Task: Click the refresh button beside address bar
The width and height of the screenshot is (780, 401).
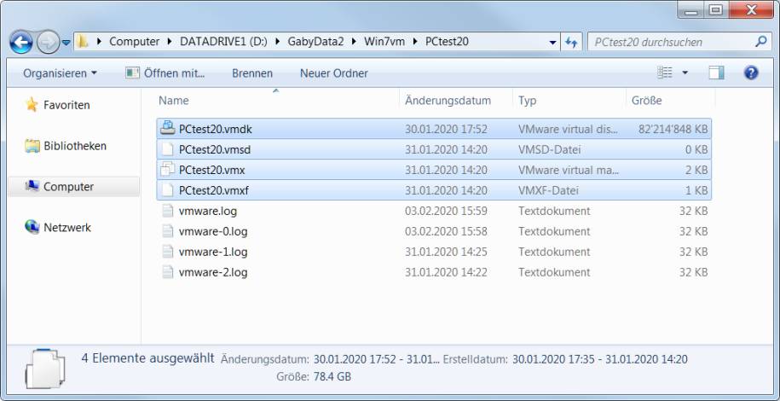Action: [x=571, y=43]
